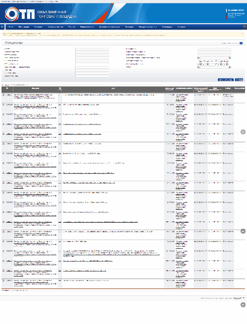Open the last menu item in the blue navigation bar
Image resolution: width=247 pixels, height=324 pixels.
tap(181, 27)
